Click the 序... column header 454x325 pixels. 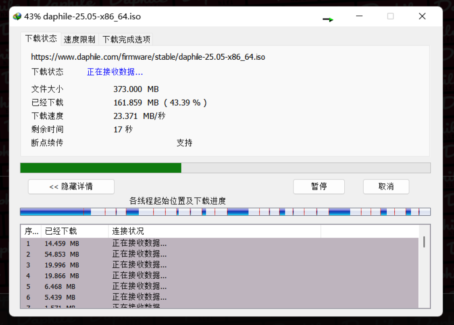point(31,231)
